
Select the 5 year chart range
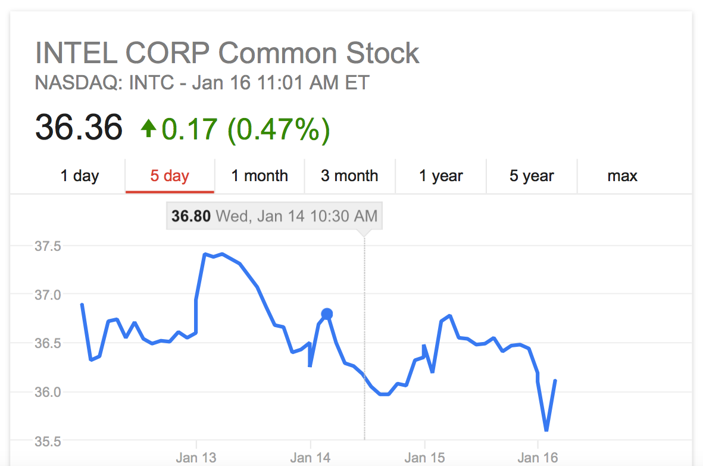(531, 175)
